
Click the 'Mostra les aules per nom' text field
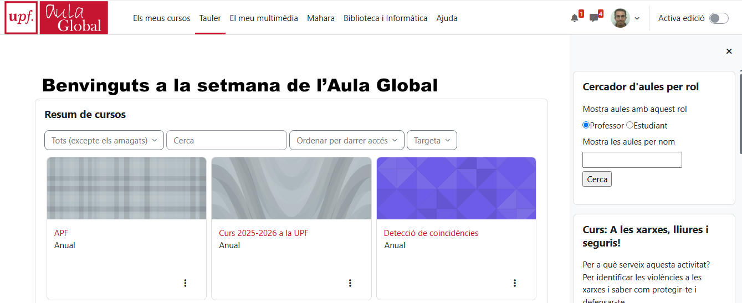tap(632, 160)
